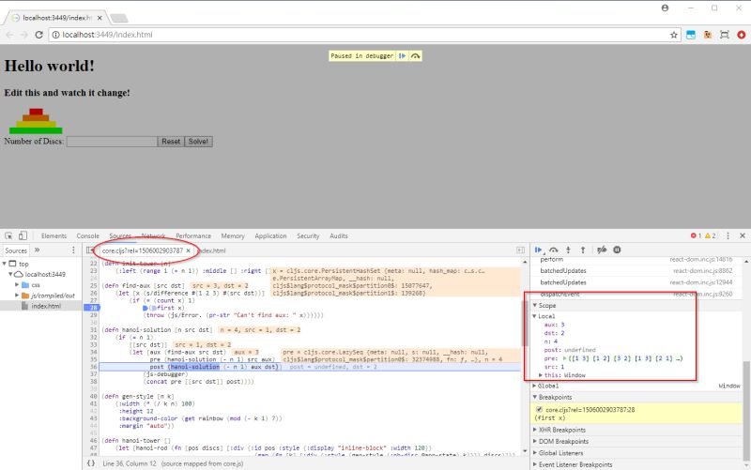Open the Chrome profile avatar icon

tap(665, 8)
